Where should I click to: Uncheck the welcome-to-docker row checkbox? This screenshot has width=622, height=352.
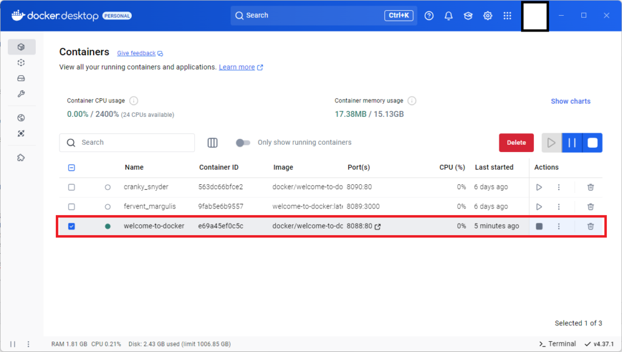72,227
